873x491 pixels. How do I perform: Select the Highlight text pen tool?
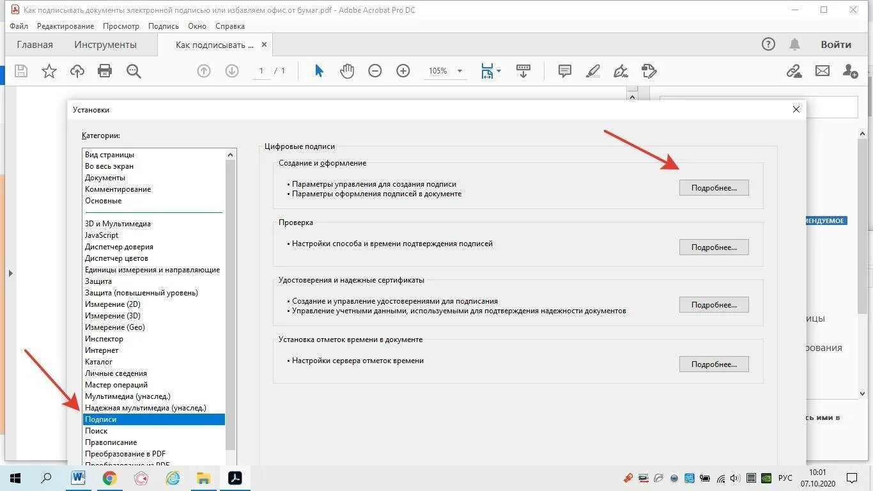point(593,71)
